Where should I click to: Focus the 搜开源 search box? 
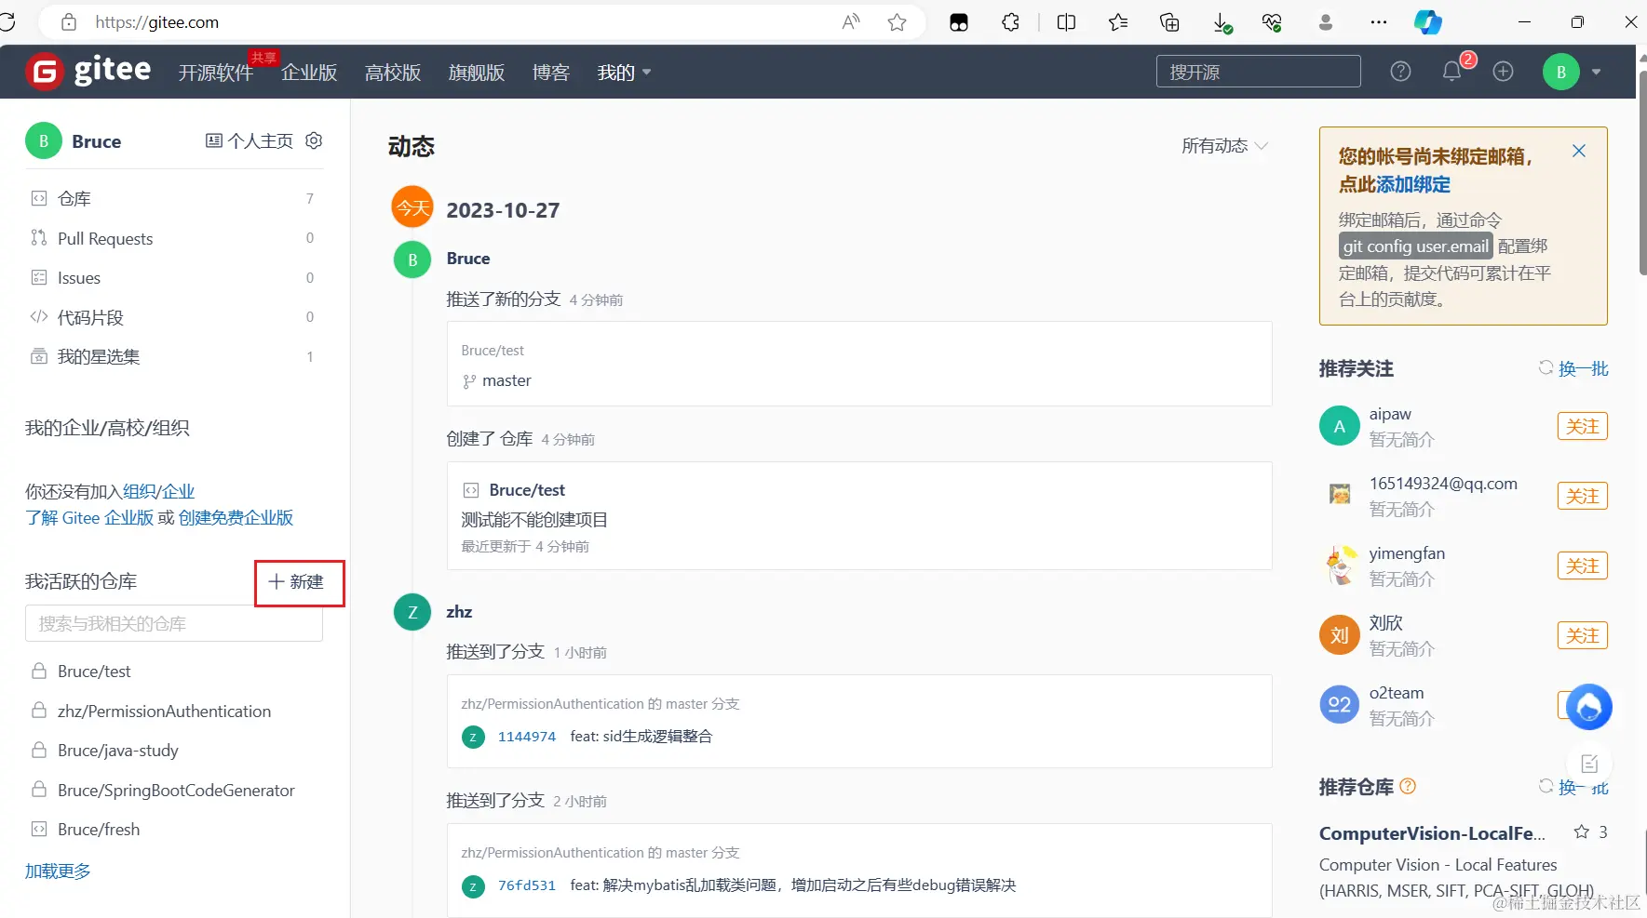tap(1258, 72)
